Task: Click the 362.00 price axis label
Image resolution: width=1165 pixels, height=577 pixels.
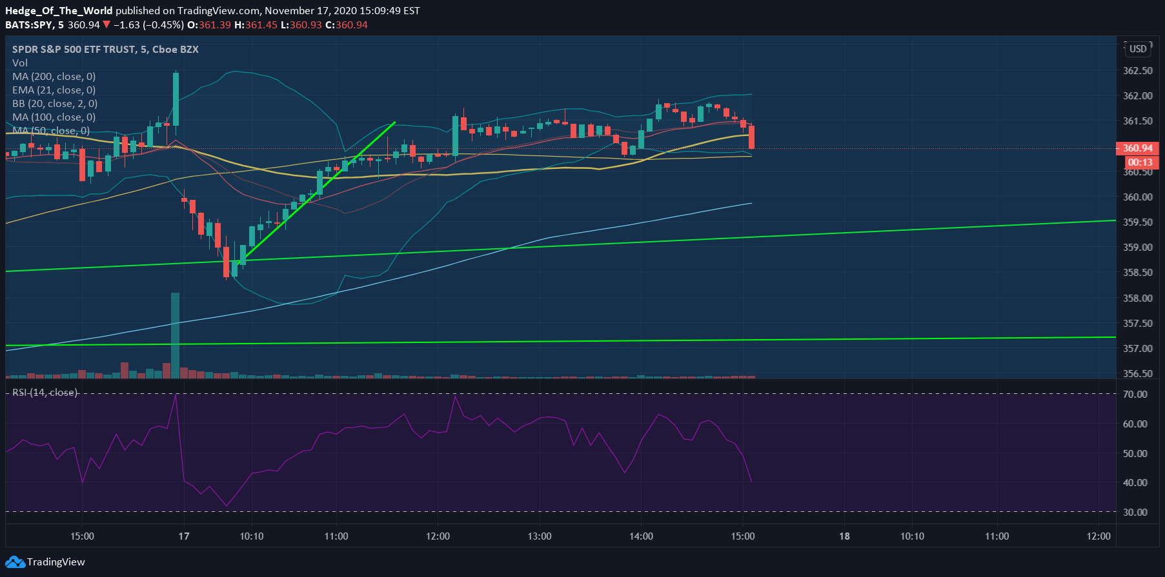Action: pos(1138,96)
